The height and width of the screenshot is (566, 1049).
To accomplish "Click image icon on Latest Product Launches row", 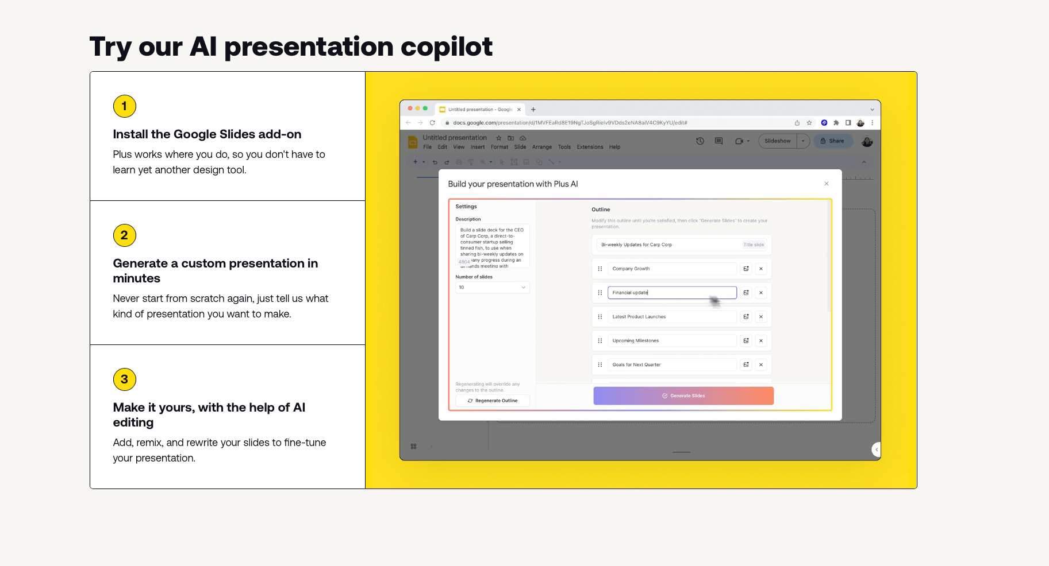I will click(746, 317).
